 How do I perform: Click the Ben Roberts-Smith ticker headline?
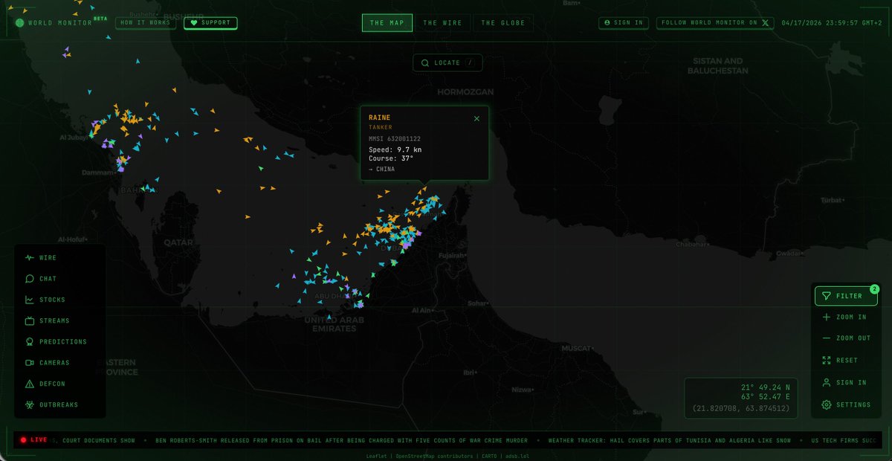tap(342, 440)
